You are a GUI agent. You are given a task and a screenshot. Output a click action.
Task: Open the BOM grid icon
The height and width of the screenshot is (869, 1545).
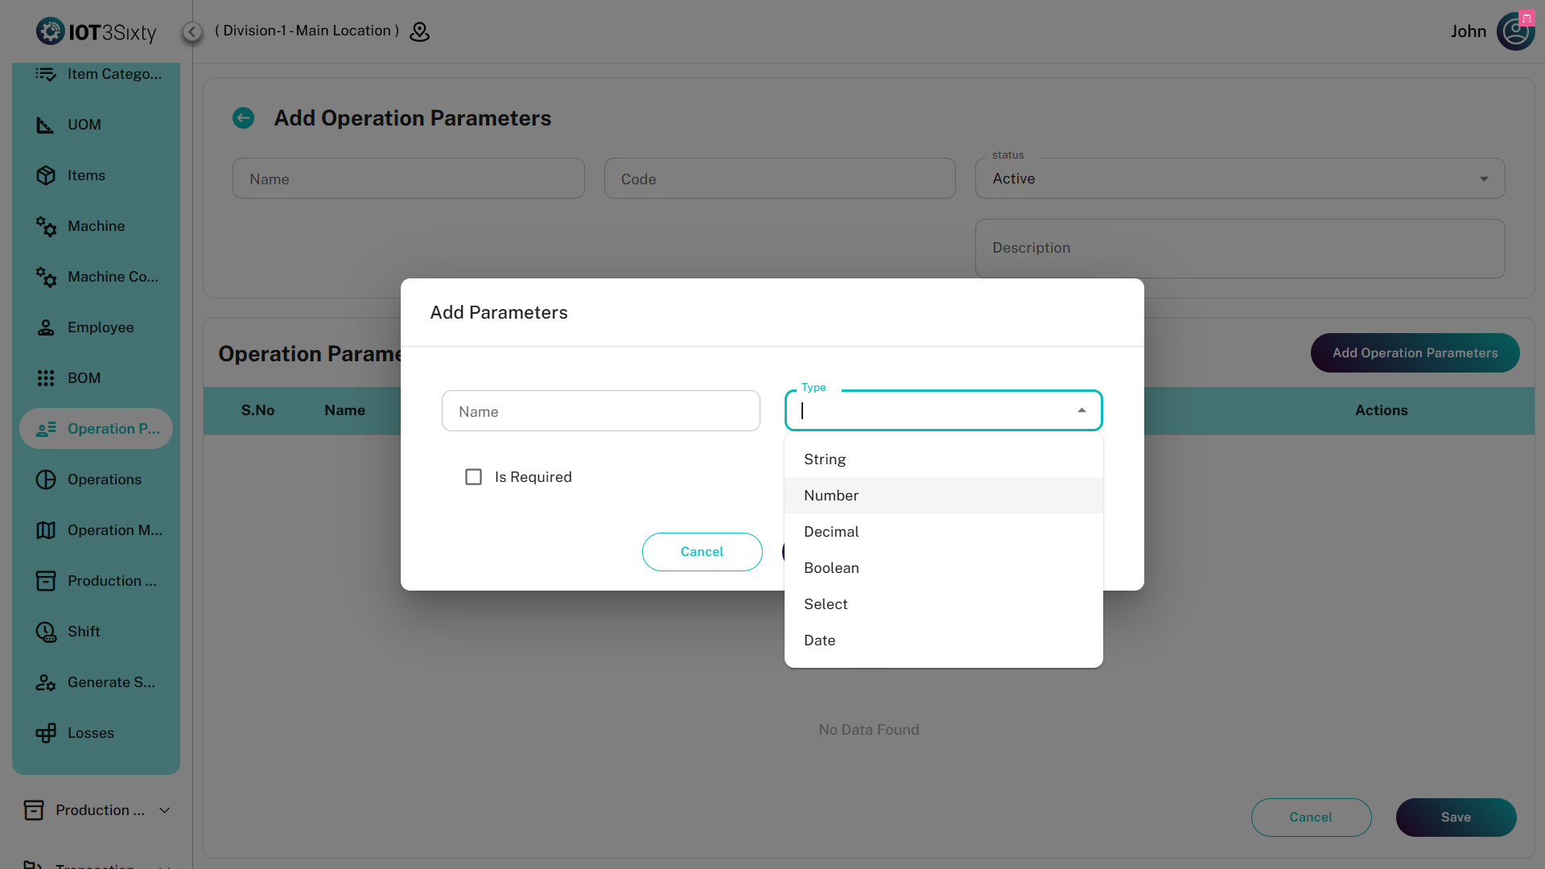pyautogui.click(x=46, y=378)
